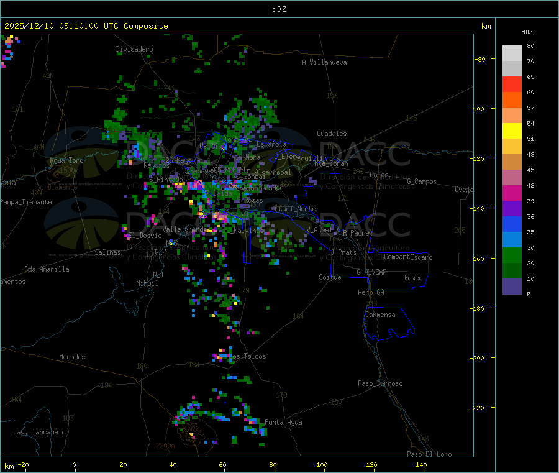Click the 'R_Padre' map label
Viewport: 559px width, 473px height.
356,233
